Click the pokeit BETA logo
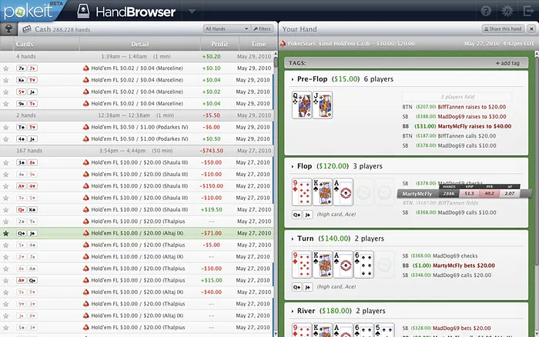The width and height of the screenshot is (539, 337). coord(33,10)
